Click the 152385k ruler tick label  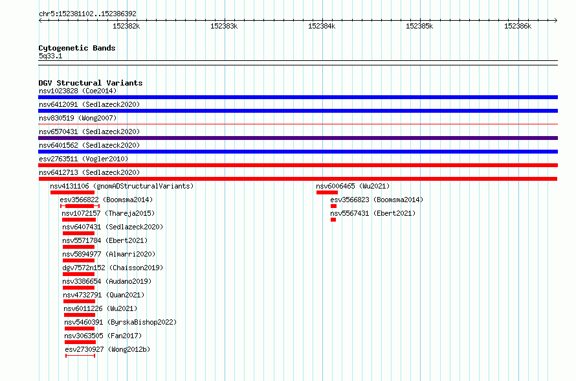tap(419, 26)
